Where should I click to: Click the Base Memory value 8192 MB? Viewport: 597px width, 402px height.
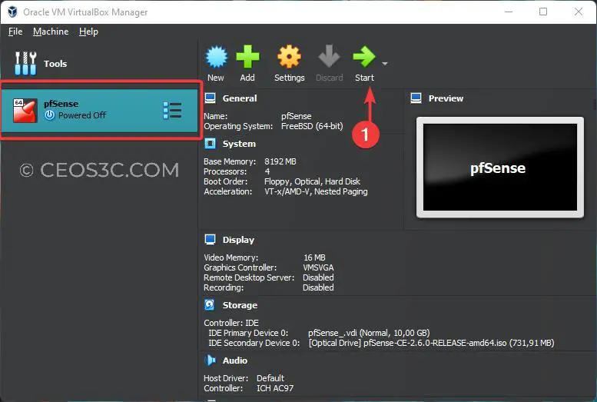[280, 161]
